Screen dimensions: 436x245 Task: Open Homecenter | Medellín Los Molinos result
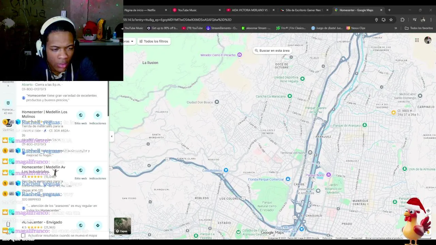point(44,114)
